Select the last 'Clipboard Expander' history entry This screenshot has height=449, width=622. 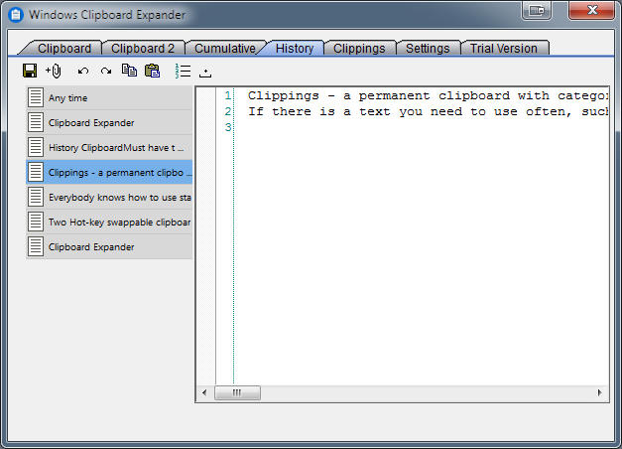(x=109, y=246)
